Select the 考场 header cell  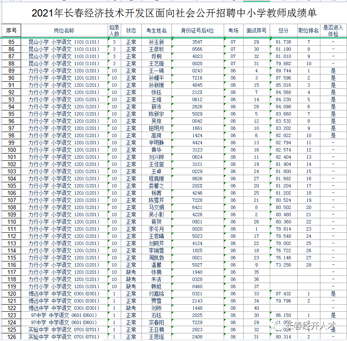click(233, 30)
